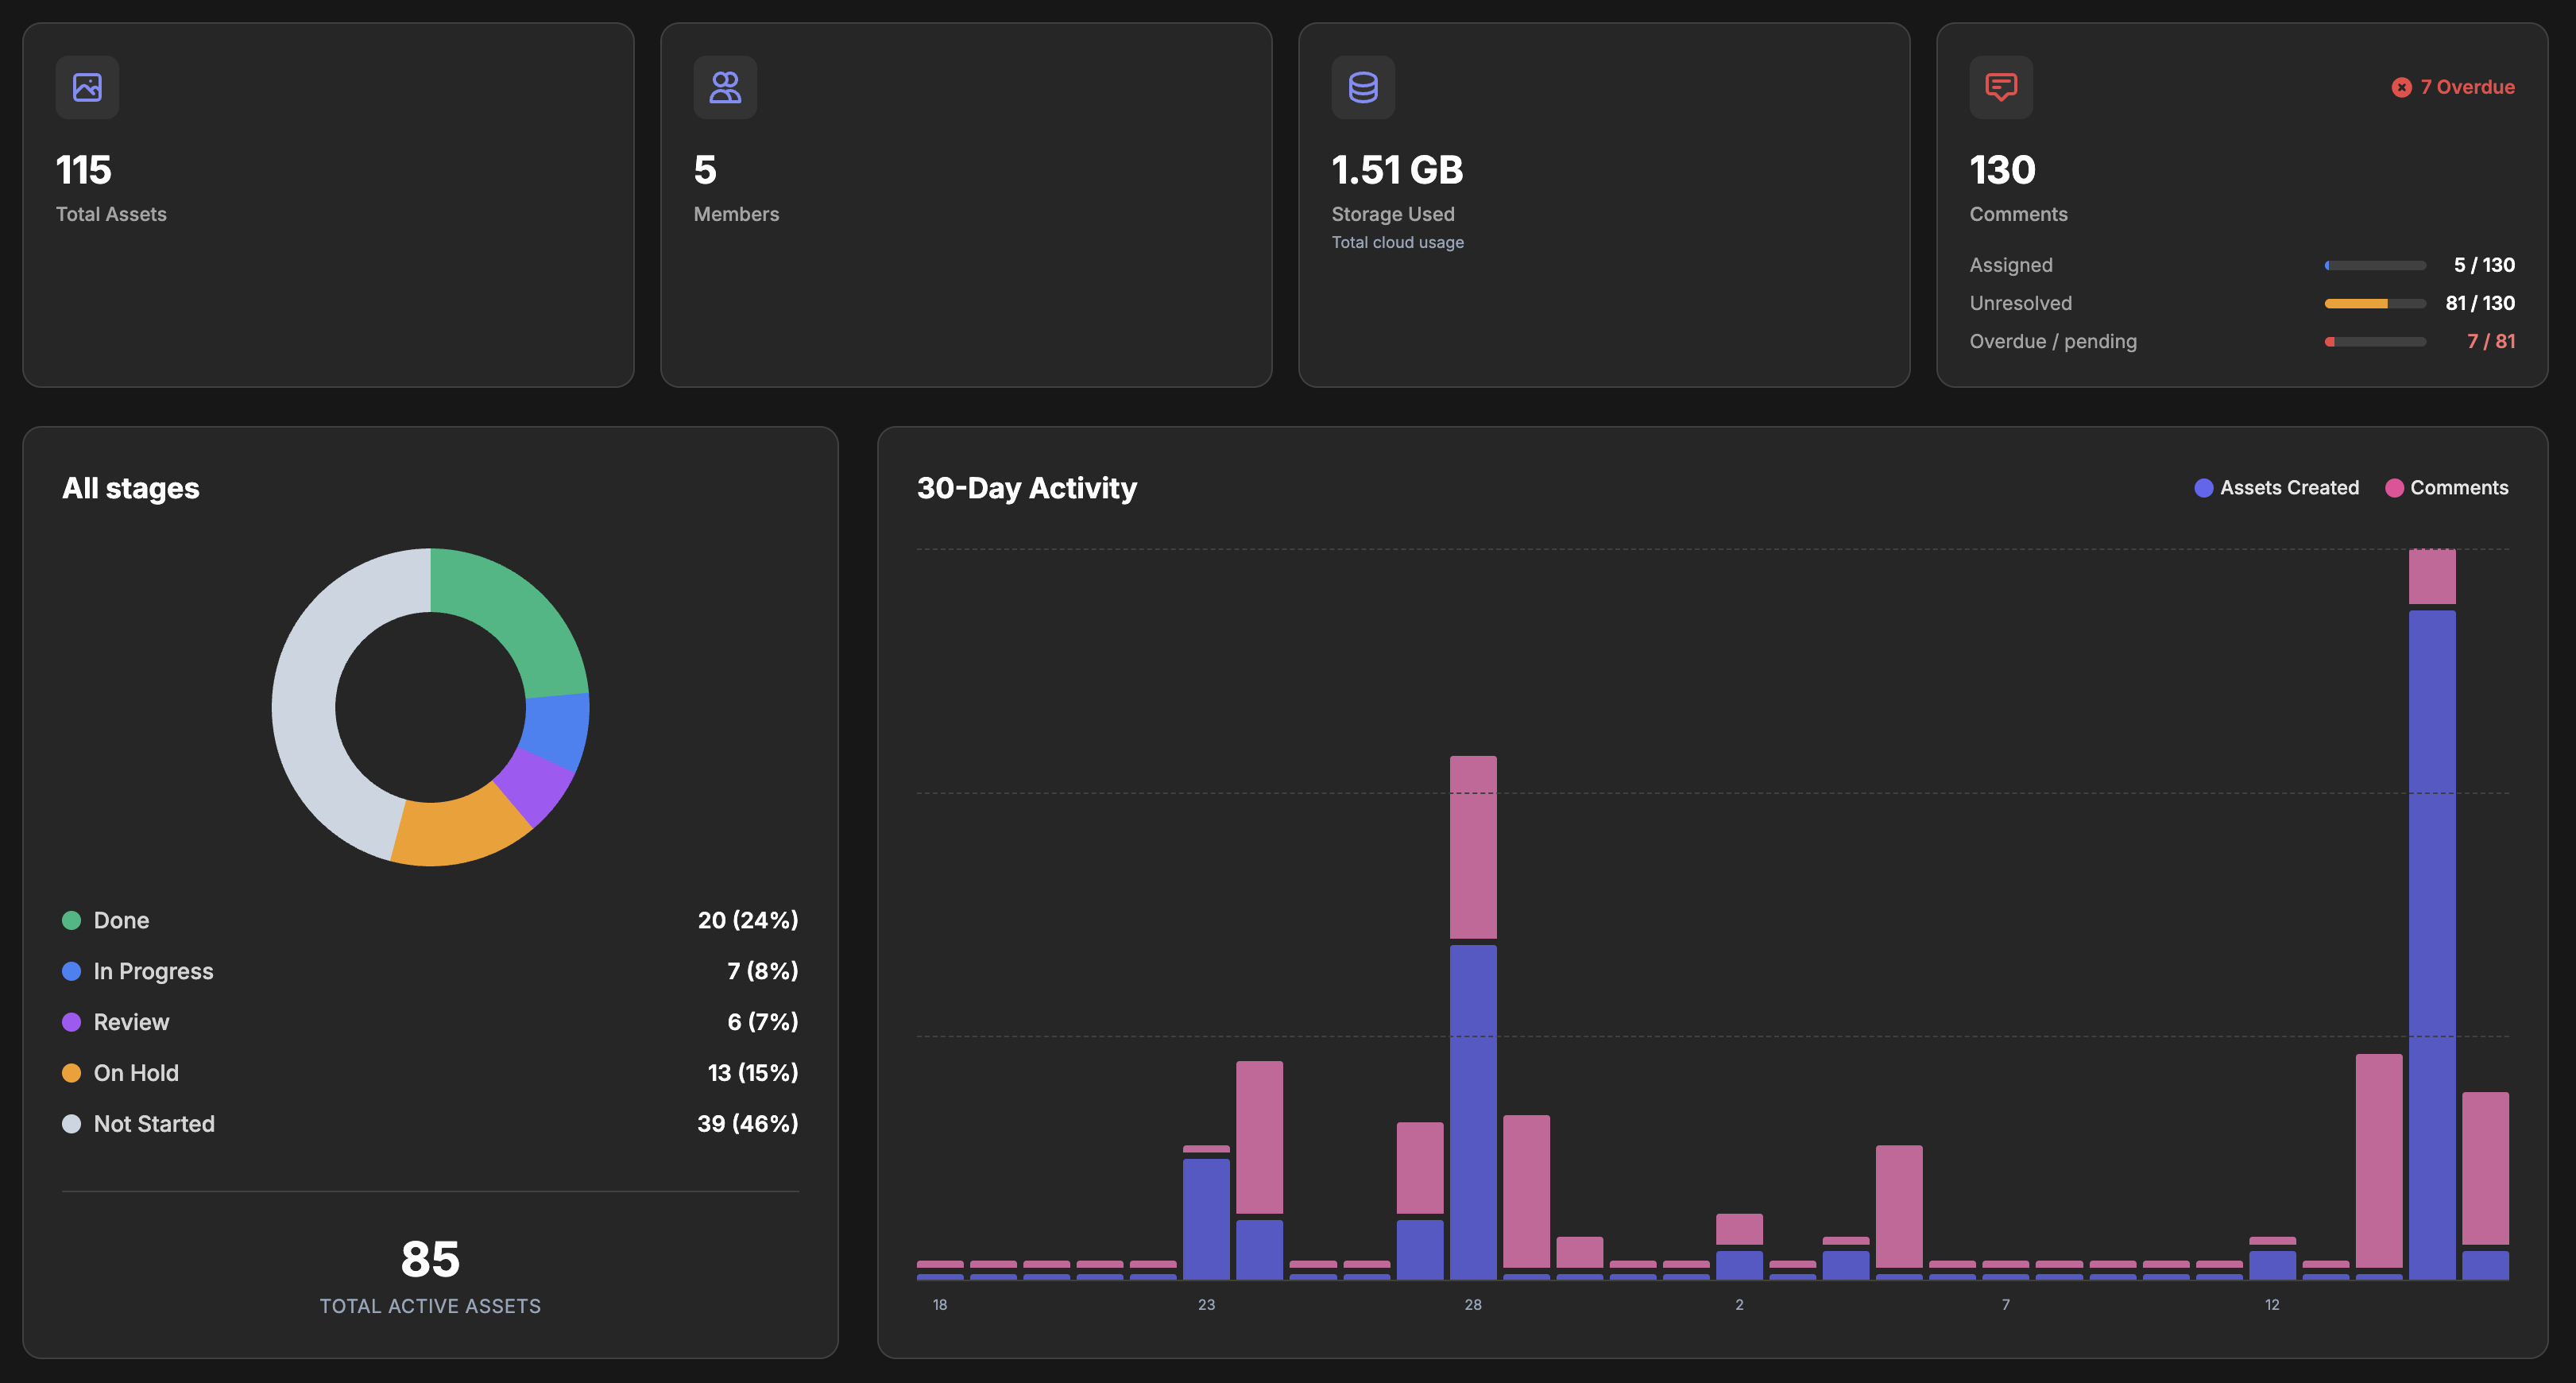Click the Members people icon
Screen dimensions: 2576x1383
[725, 87]
